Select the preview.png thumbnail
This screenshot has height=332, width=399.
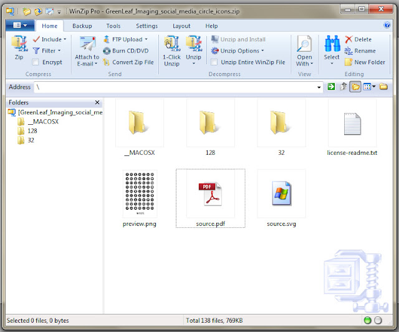(x=140, y=194)
